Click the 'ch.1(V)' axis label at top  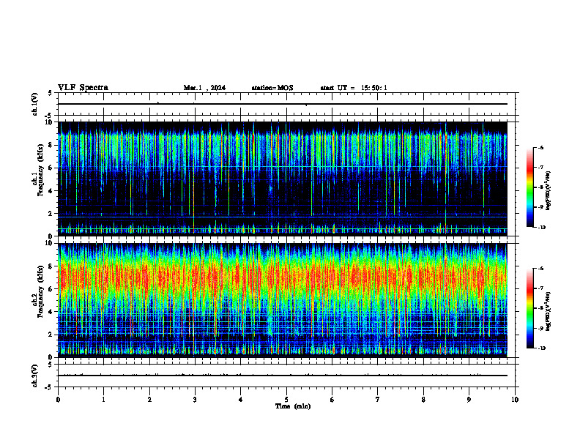(x=35, y=104)
